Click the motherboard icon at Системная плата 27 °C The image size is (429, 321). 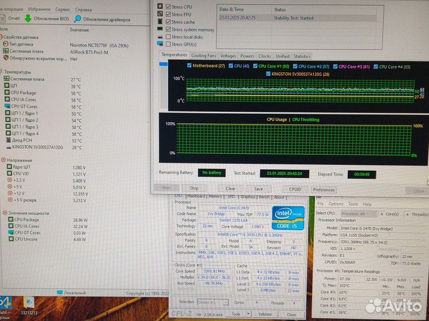pos(7,79)
